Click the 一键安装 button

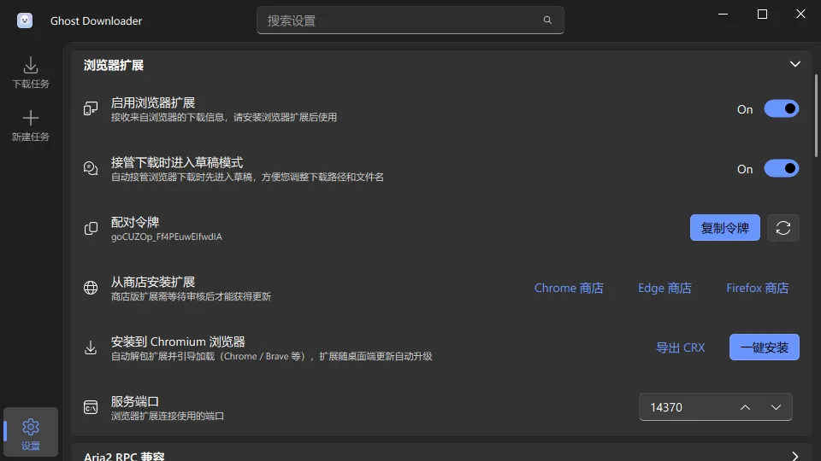point(764,347)
